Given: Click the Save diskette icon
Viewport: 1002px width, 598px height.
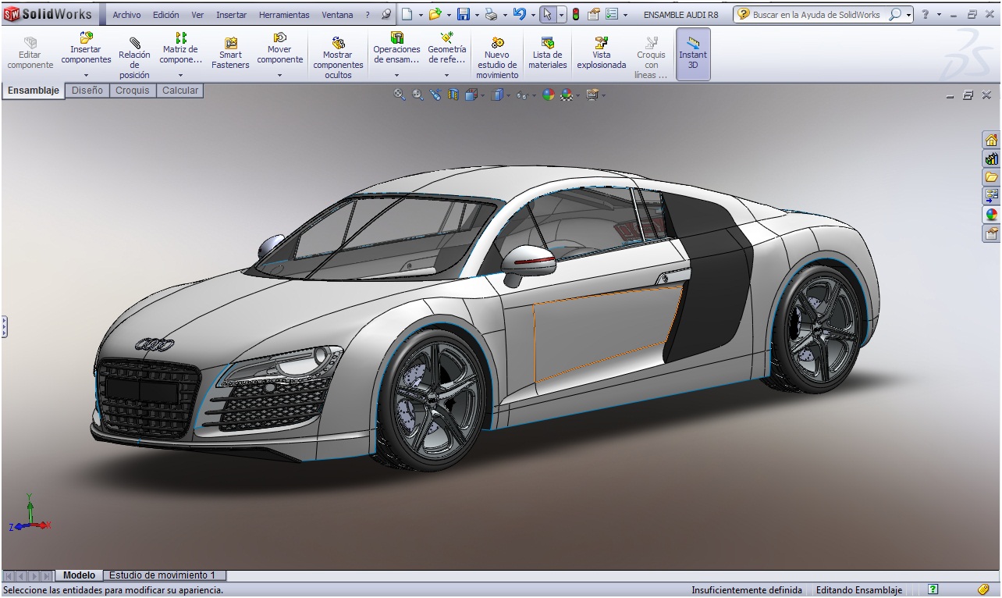Looking at the screenshot, I should point(463,14).
